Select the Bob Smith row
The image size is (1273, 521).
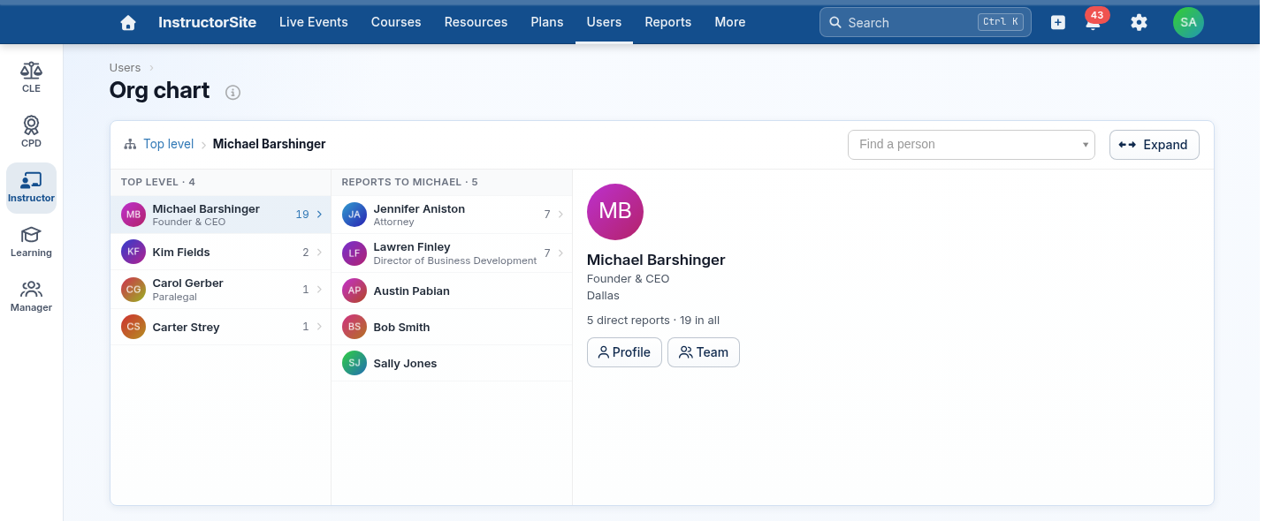(x=452, y=327)
